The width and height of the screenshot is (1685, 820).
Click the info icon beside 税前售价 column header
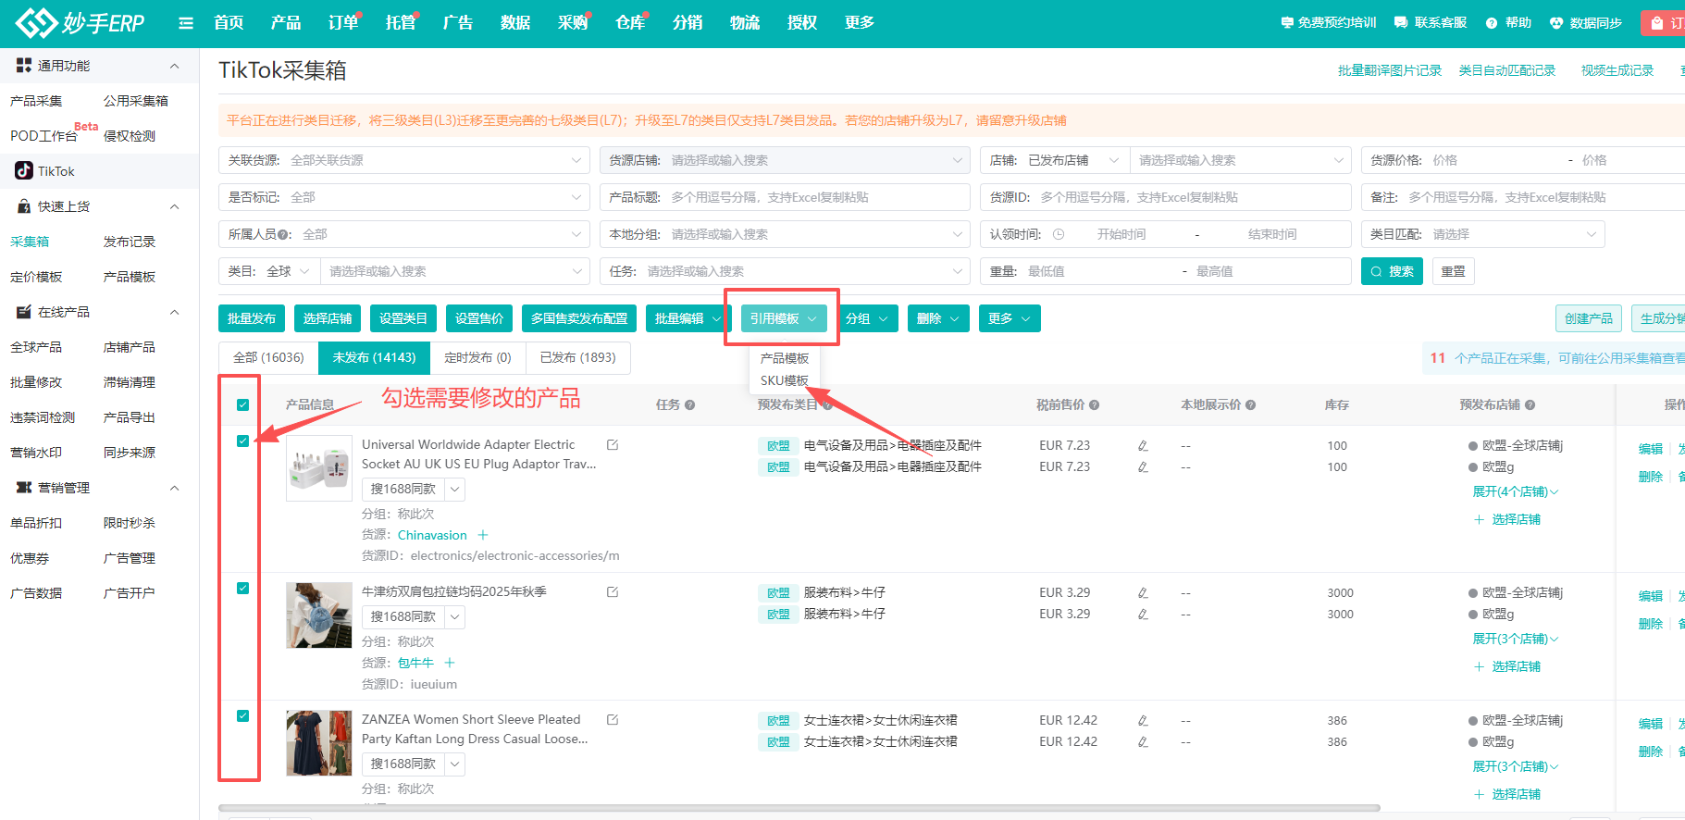coord(1095,405)
